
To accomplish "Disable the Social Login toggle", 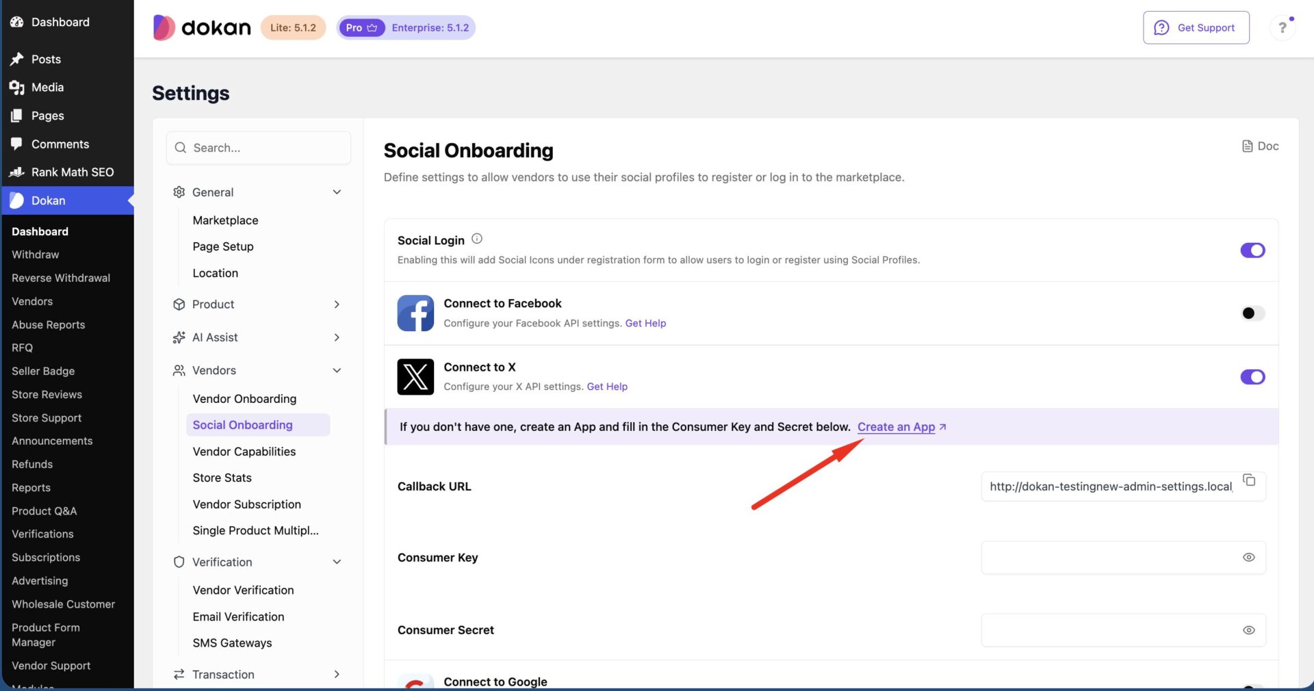I will tap(1252, 250).
